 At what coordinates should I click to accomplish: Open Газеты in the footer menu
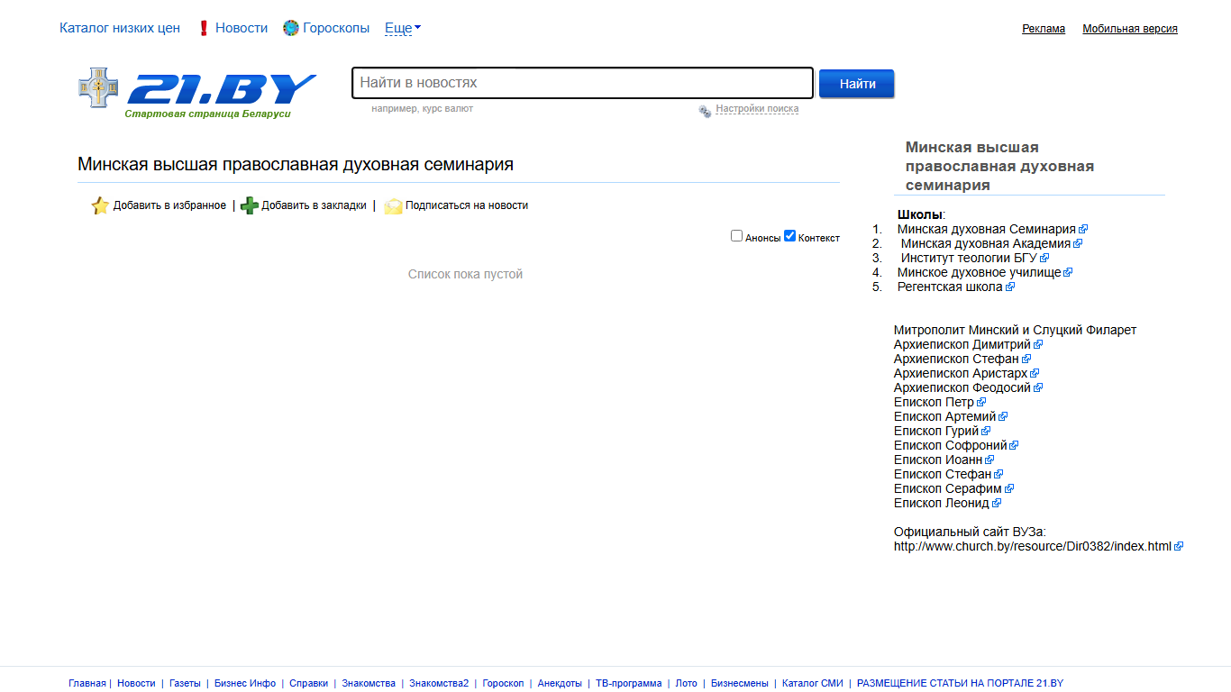tap(185, 684)
